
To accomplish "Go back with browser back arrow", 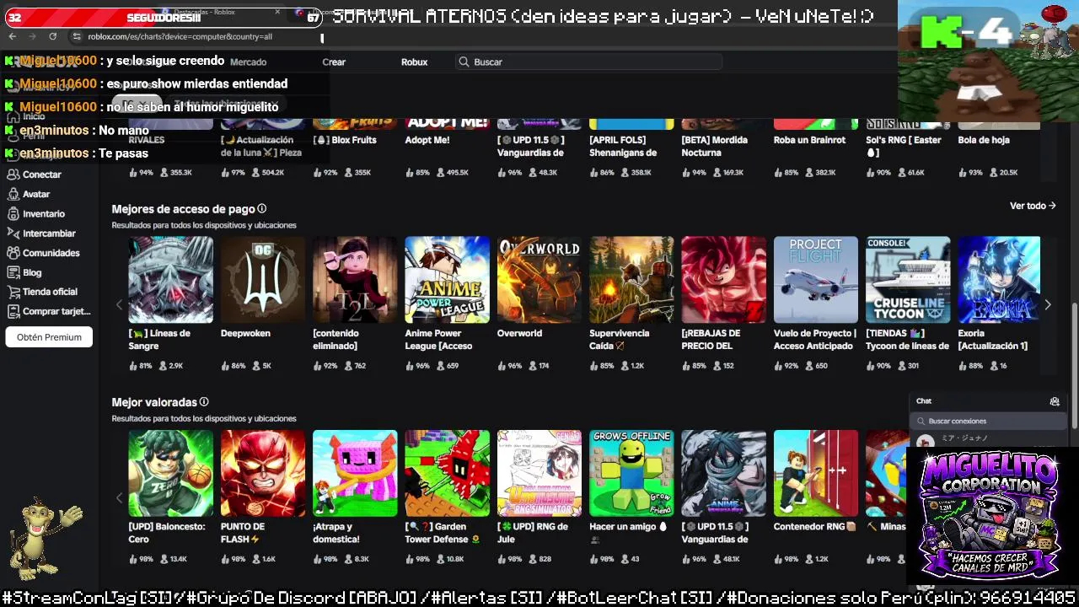I will pos(12,36).
